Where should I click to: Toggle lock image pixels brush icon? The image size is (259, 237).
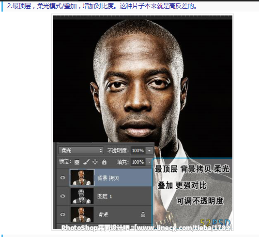[x=86, y=162]
